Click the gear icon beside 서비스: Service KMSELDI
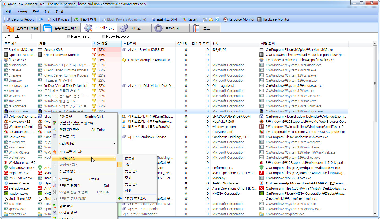Screen dimensions: 380x219 pyautogui.click(x=124, y=50)
